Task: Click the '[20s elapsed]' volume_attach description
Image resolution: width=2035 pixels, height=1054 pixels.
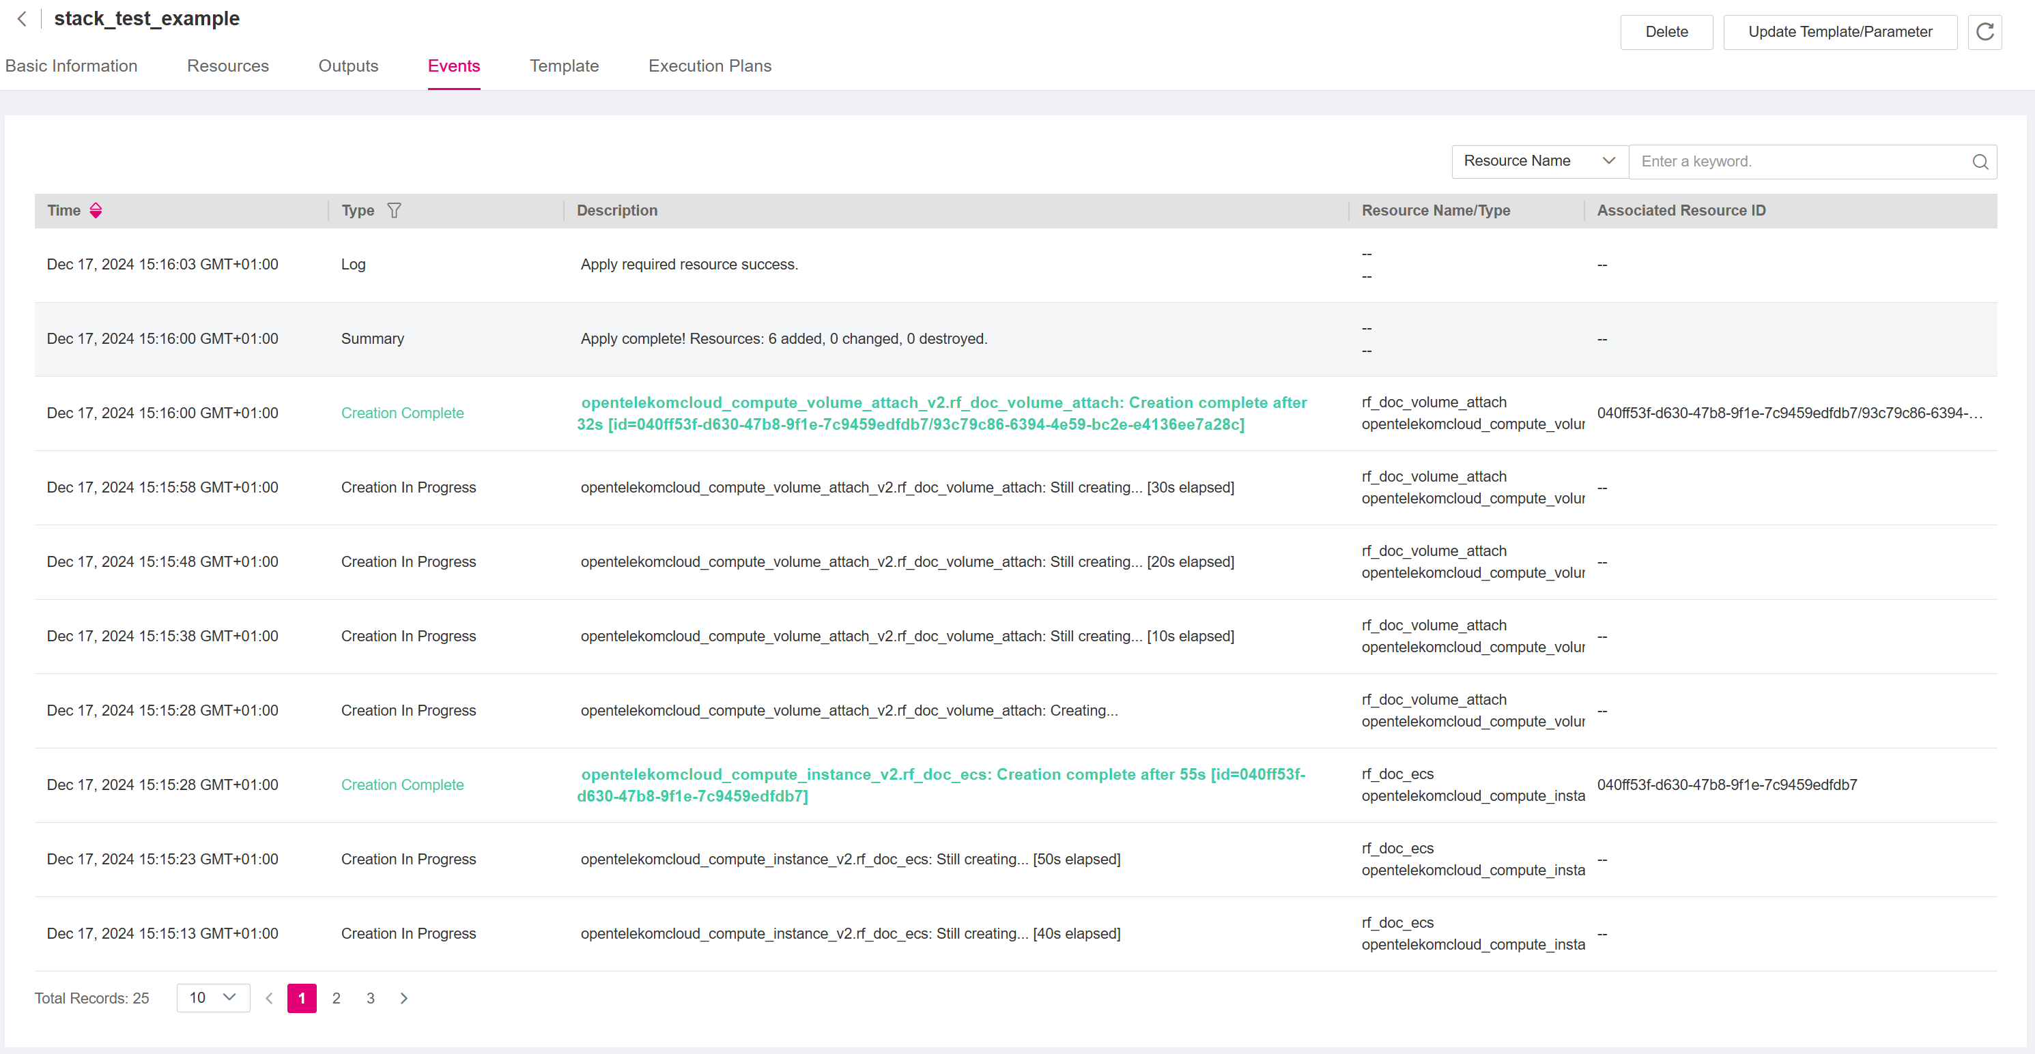Action: pos(907,561)
